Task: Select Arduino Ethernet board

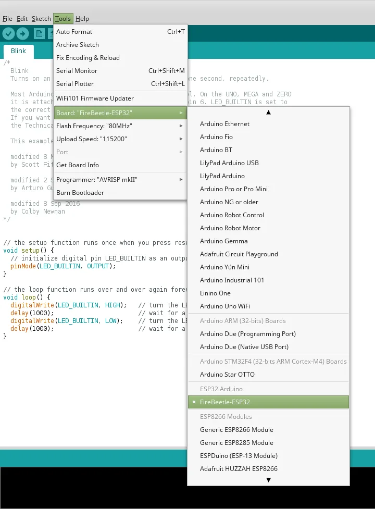Action: (x=268, y=124)
